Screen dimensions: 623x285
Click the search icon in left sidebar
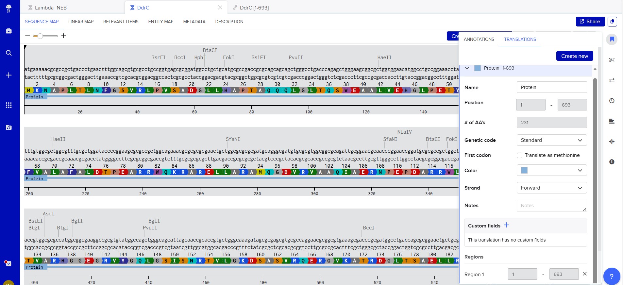(x=9, y=53)
